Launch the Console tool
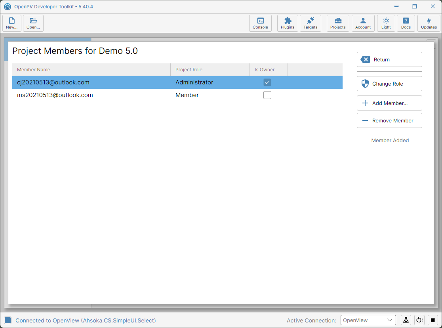The height and width of the screenshot is (328, 442). click(x=260, y=23)
